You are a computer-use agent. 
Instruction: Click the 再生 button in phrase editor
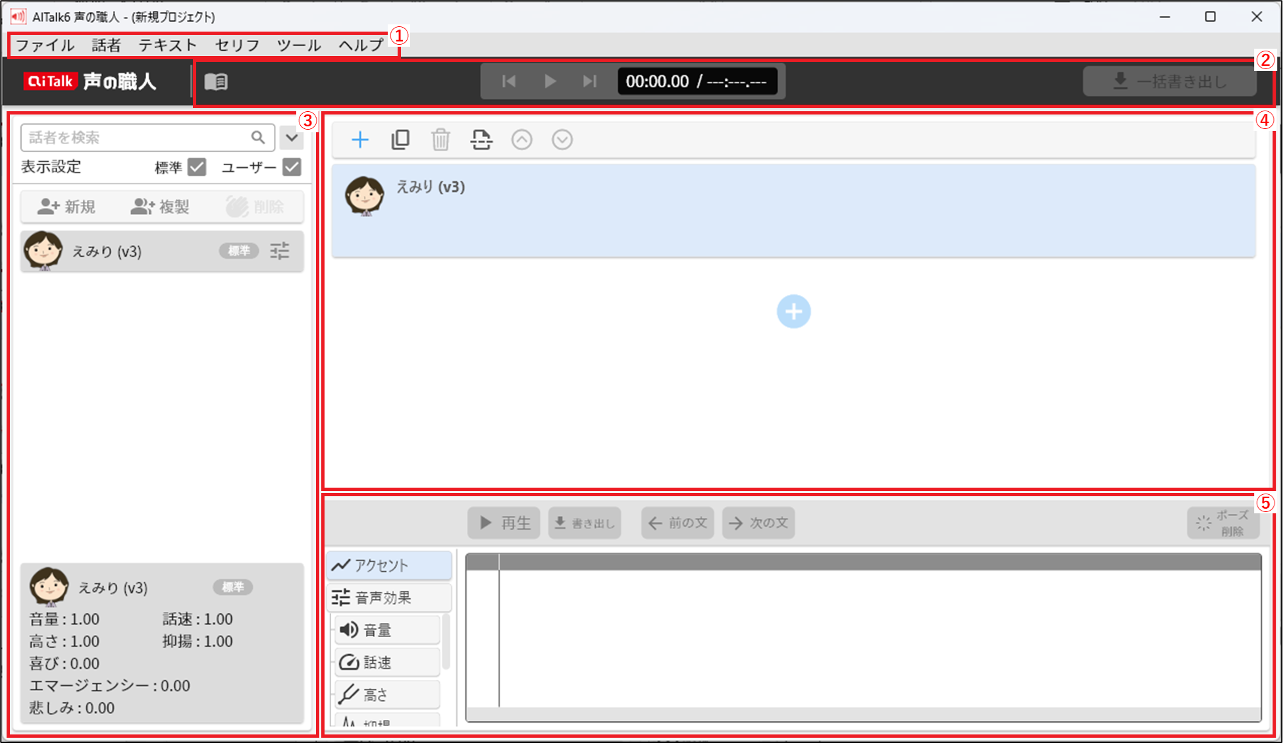(x=504, y=523)
